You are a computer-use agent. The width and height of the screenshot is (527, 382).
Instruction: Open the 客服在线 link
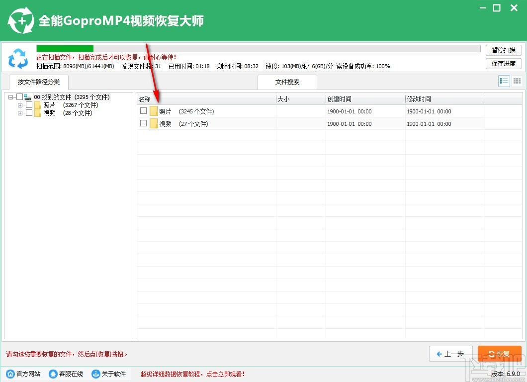click(71, 374)
